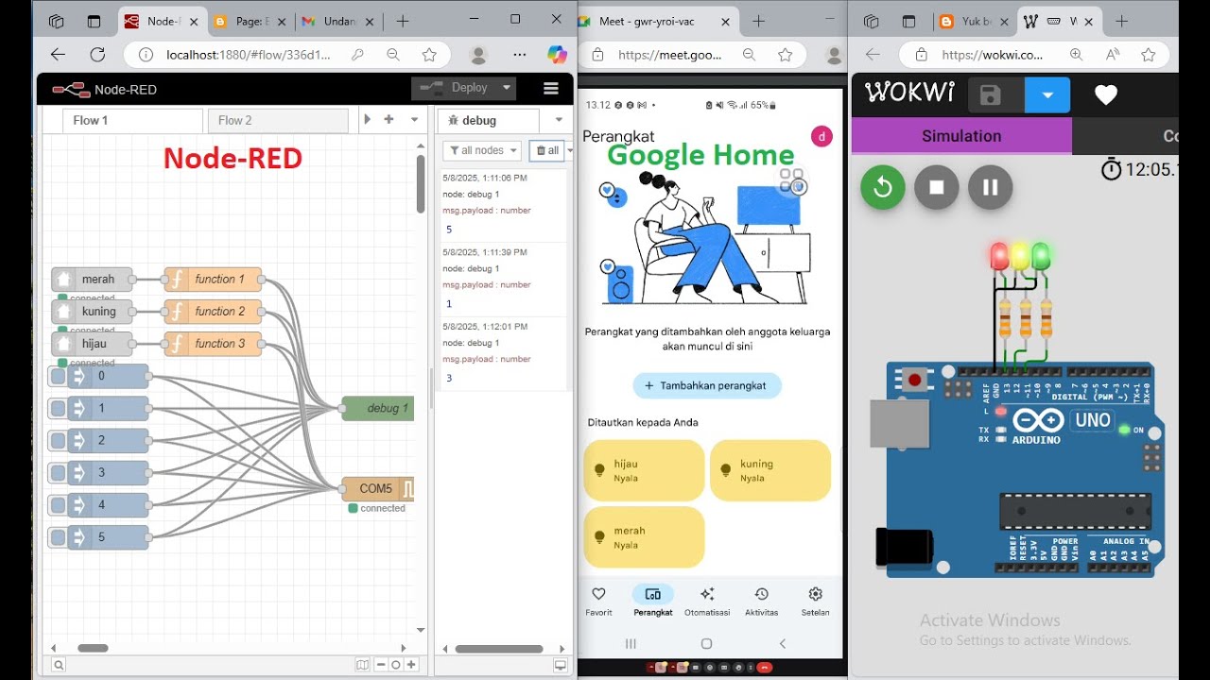The height and width of the screenshot is (680, 1210).
Task: Open debug in new window icon
Action: click(x=560, y=665)
